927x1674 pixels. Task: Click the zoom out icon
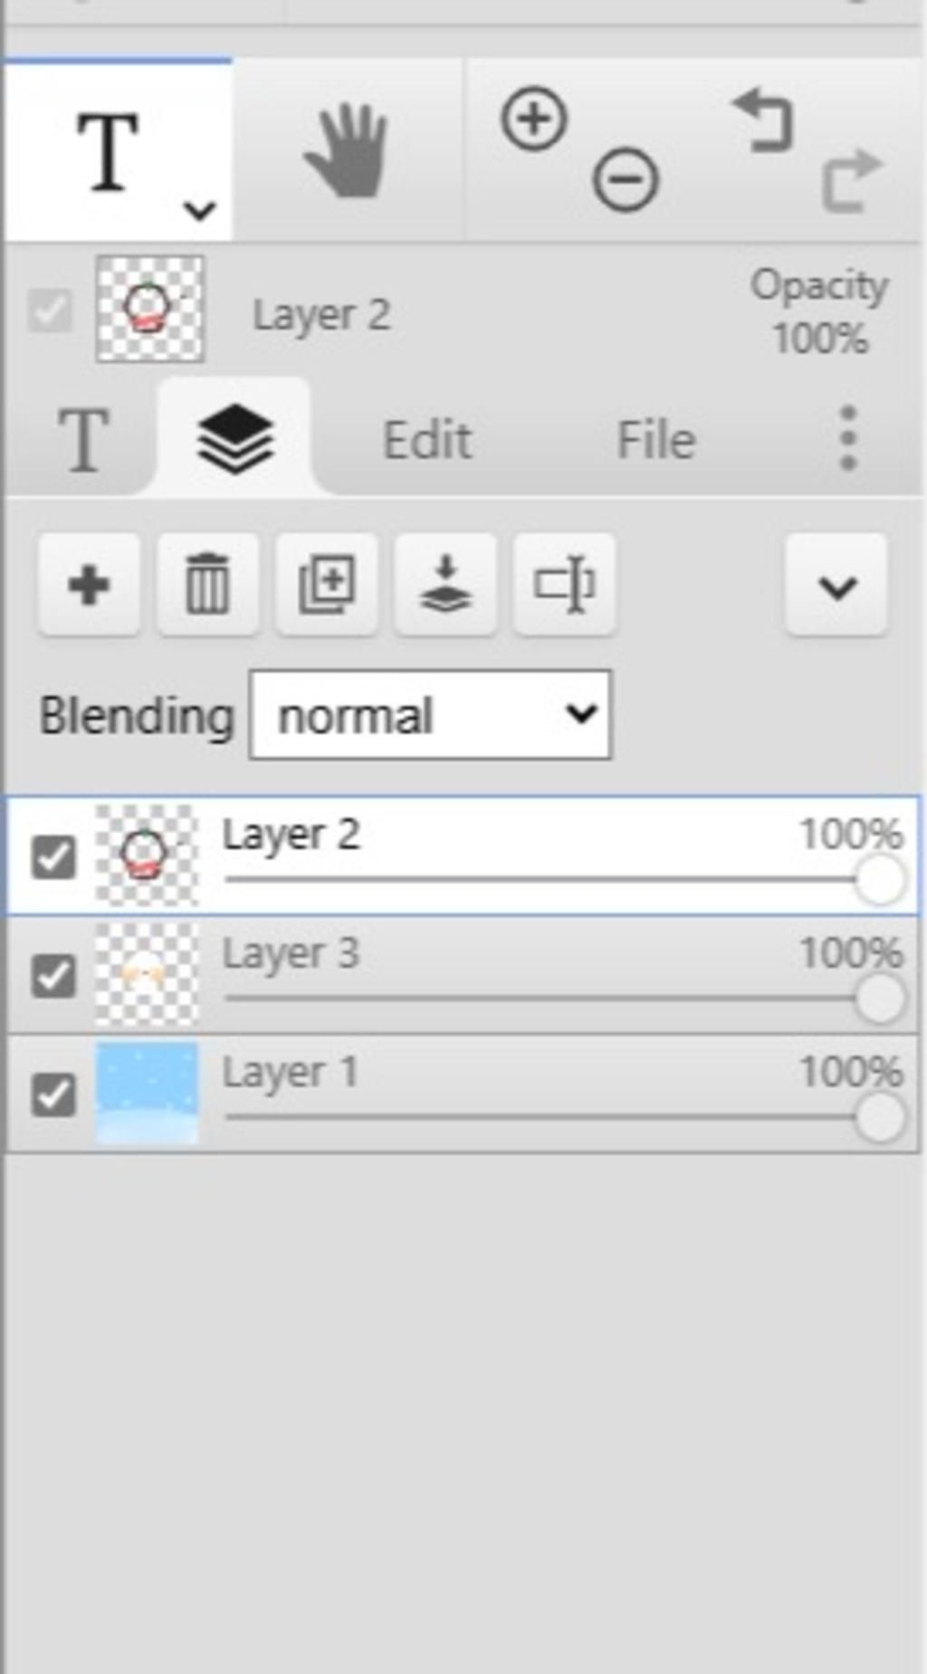click(x=626, y=178)
